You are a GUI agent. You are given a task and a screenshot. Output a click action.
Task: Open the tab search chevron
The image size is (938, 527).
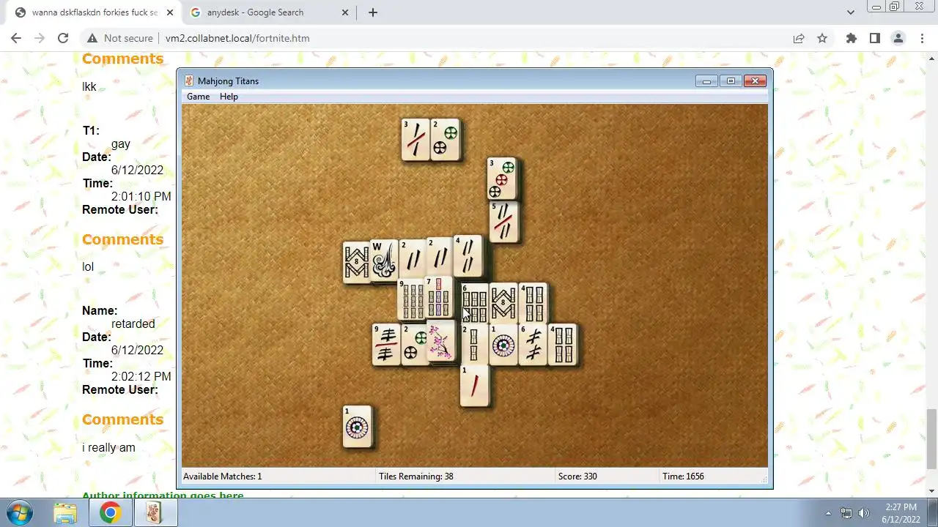coord(850,12)
